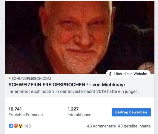This screenshot has width=158, height=134.
Task: Click the description text starting Ihr erinnert euch
Action: click(74, 91)
